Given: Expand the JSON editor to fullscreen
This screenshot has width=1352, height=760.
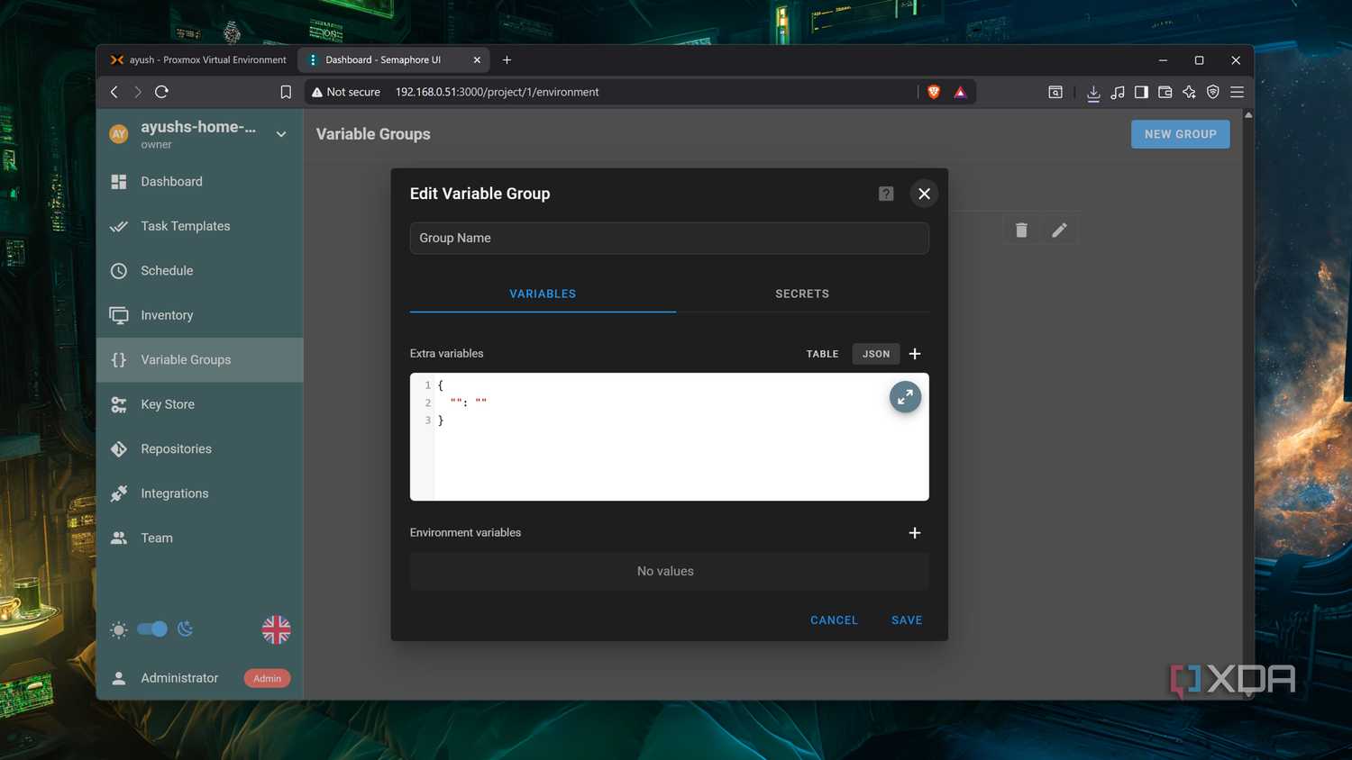Looking at the screenshot, I should point(905,397).
